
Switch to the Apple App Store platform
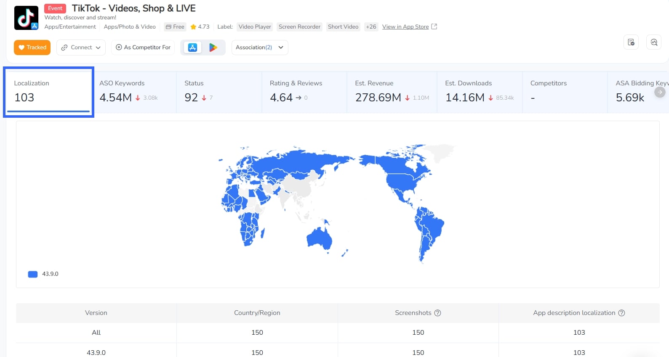192,48
